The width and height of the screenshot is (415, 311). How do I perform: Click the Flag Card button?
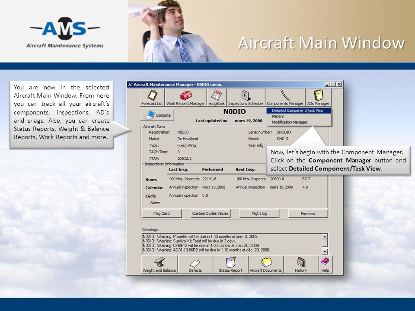[161, 213]
